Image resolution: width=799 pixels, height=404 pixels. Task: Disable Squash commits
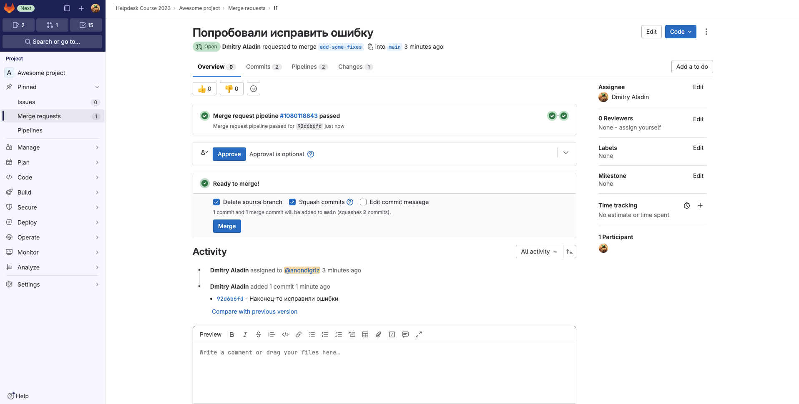pyautogui.click(x=292, y=202)
